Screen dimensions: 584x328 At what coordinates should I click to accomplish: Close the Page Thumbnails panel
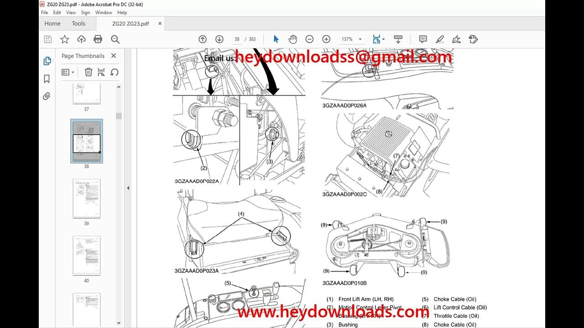[114, 56]
